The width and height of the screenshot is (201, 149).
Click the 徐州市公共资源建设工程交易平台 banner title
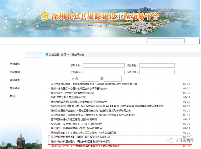coord(105,17)
